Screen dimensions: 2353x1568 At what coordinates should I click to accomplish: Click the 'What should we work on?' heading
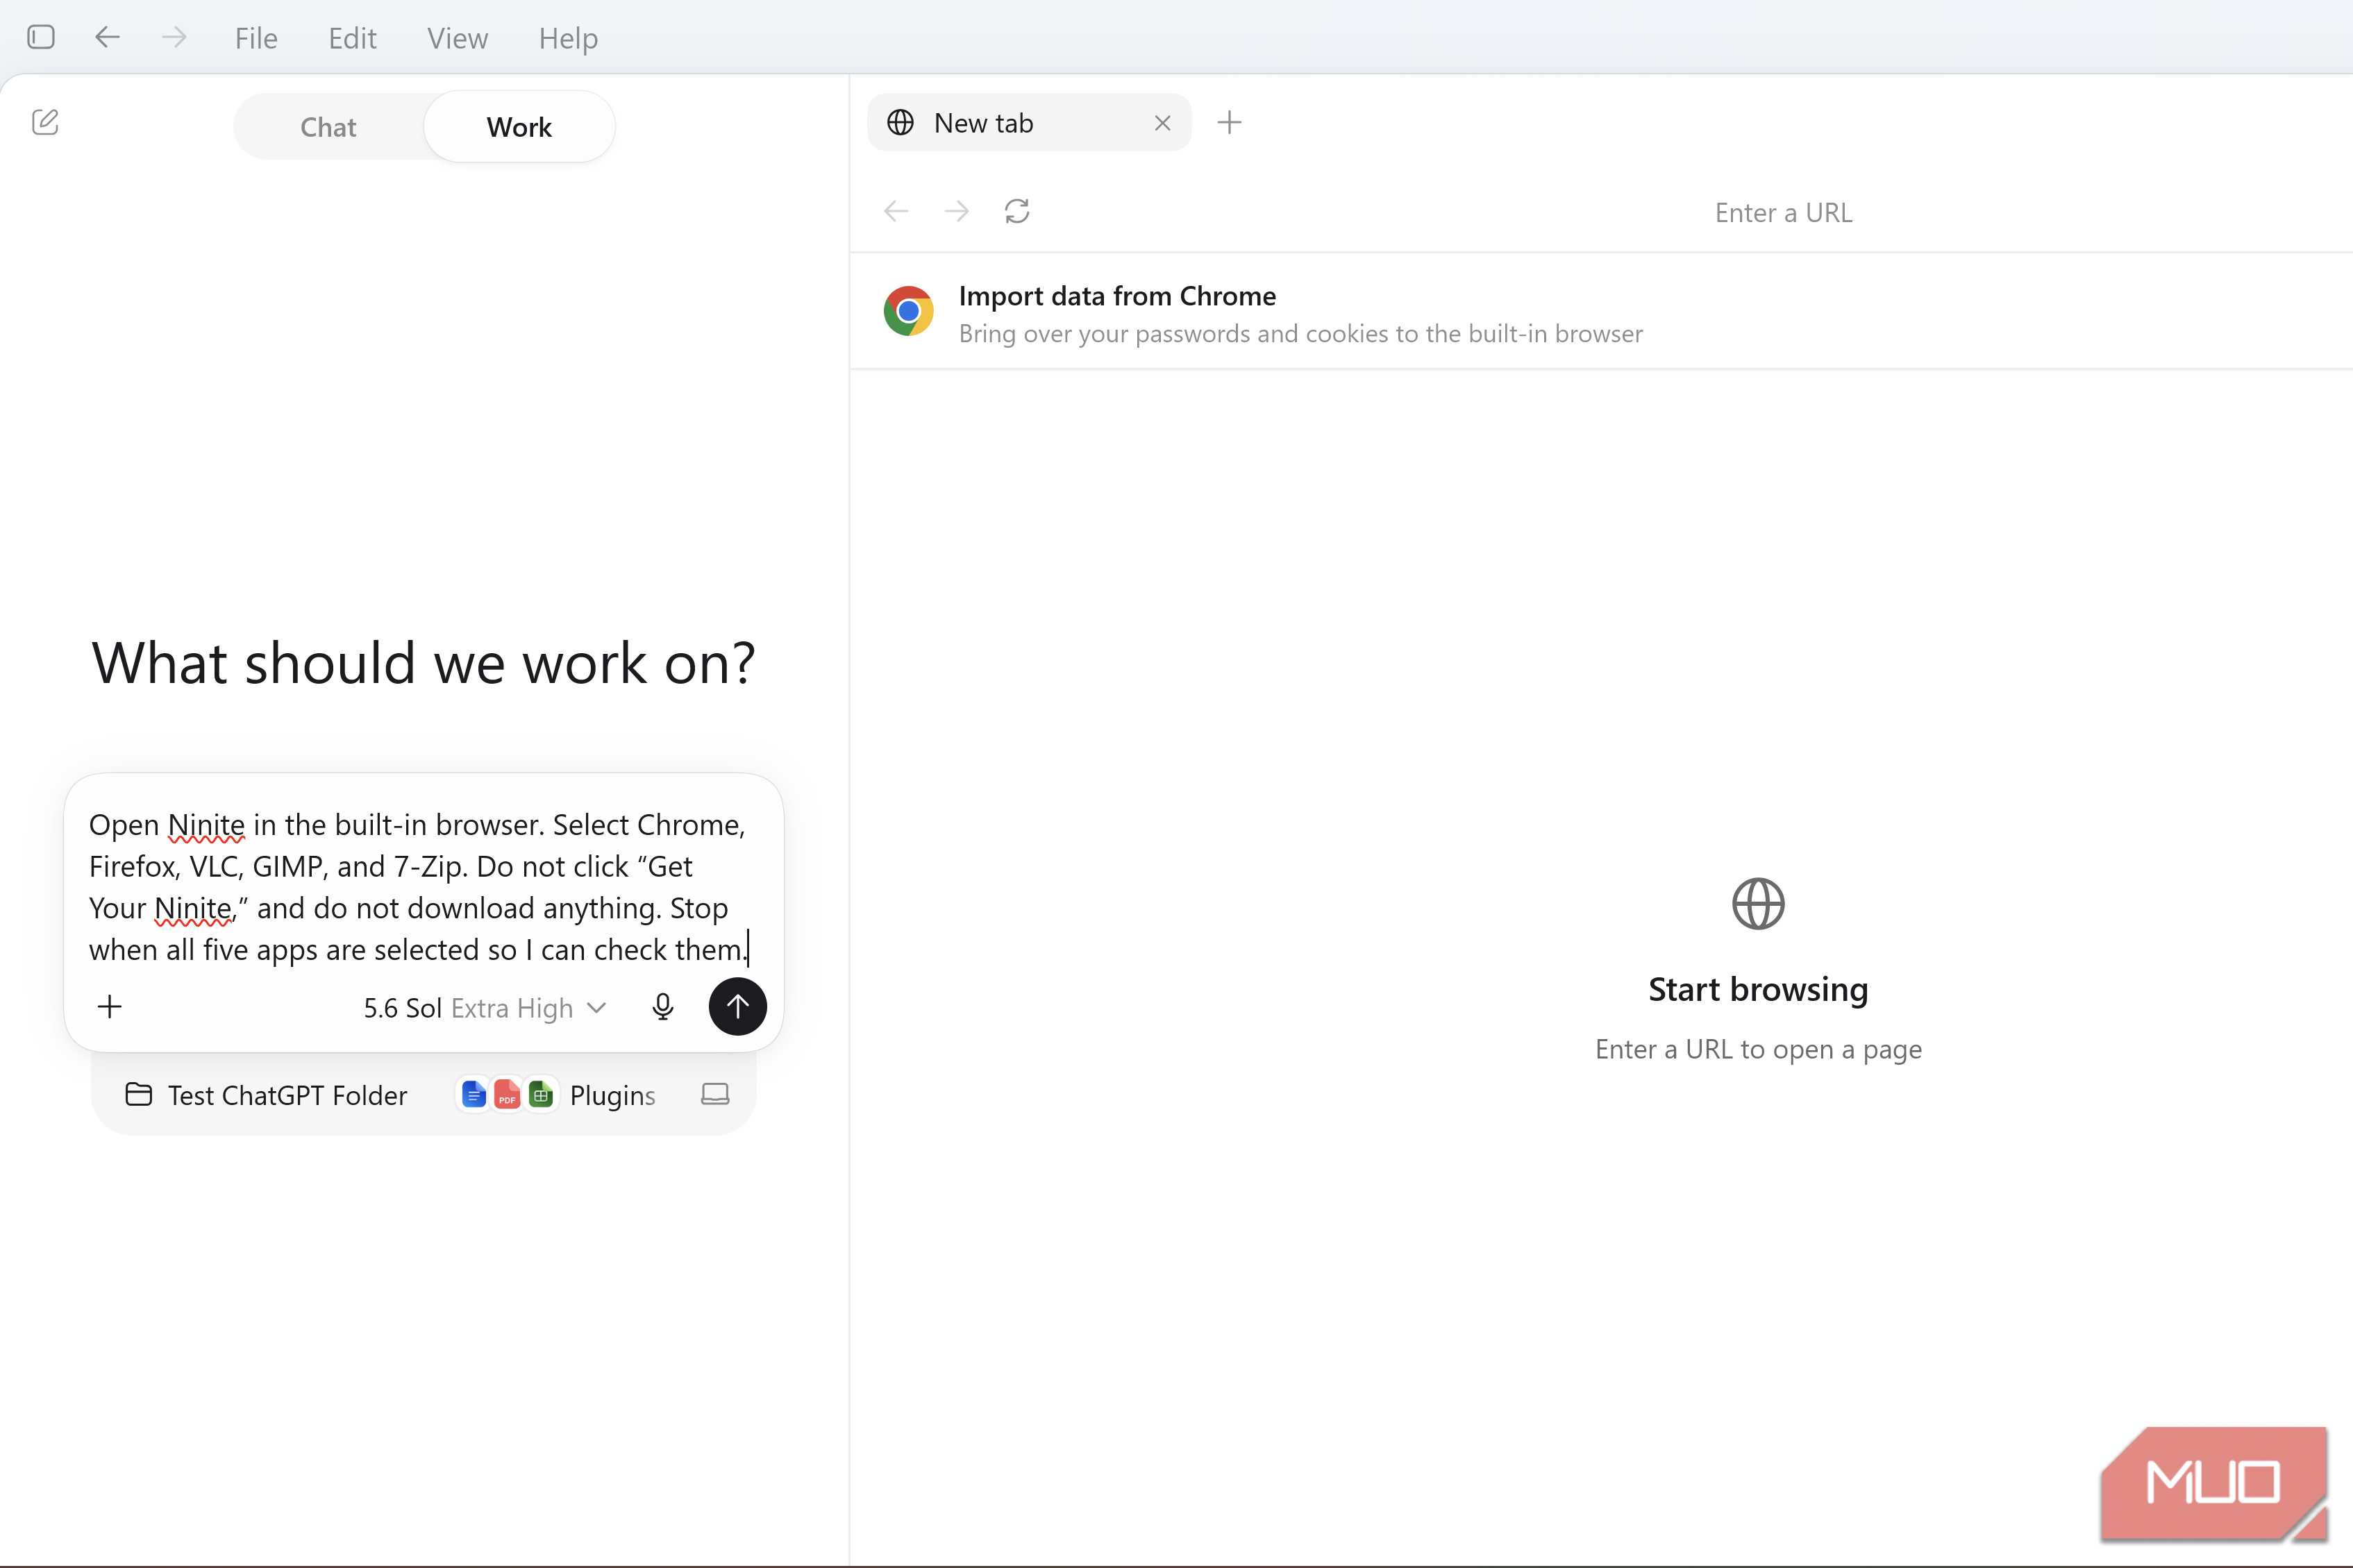coord(423,663)
